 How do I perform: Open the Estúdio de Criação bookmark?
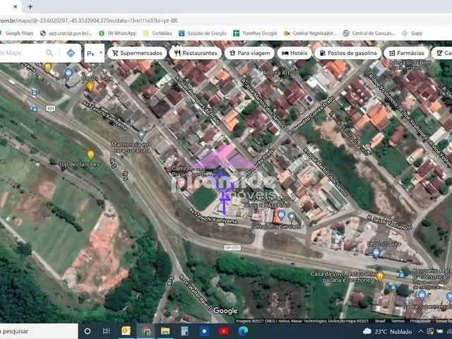coord(203,33)
